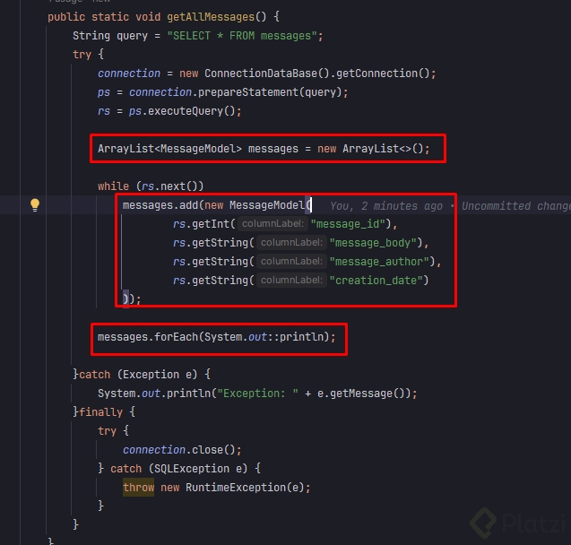
Task: Click ArrayList<MessageModel> type declaration
Action: coord(169,149)
